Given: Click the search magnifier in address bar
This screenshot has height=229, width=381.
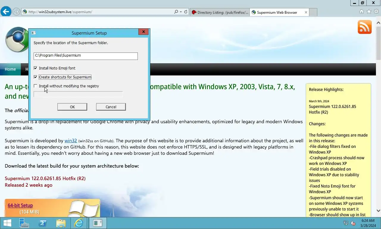Looking at the screenshot, I should [x=176, y=12].
